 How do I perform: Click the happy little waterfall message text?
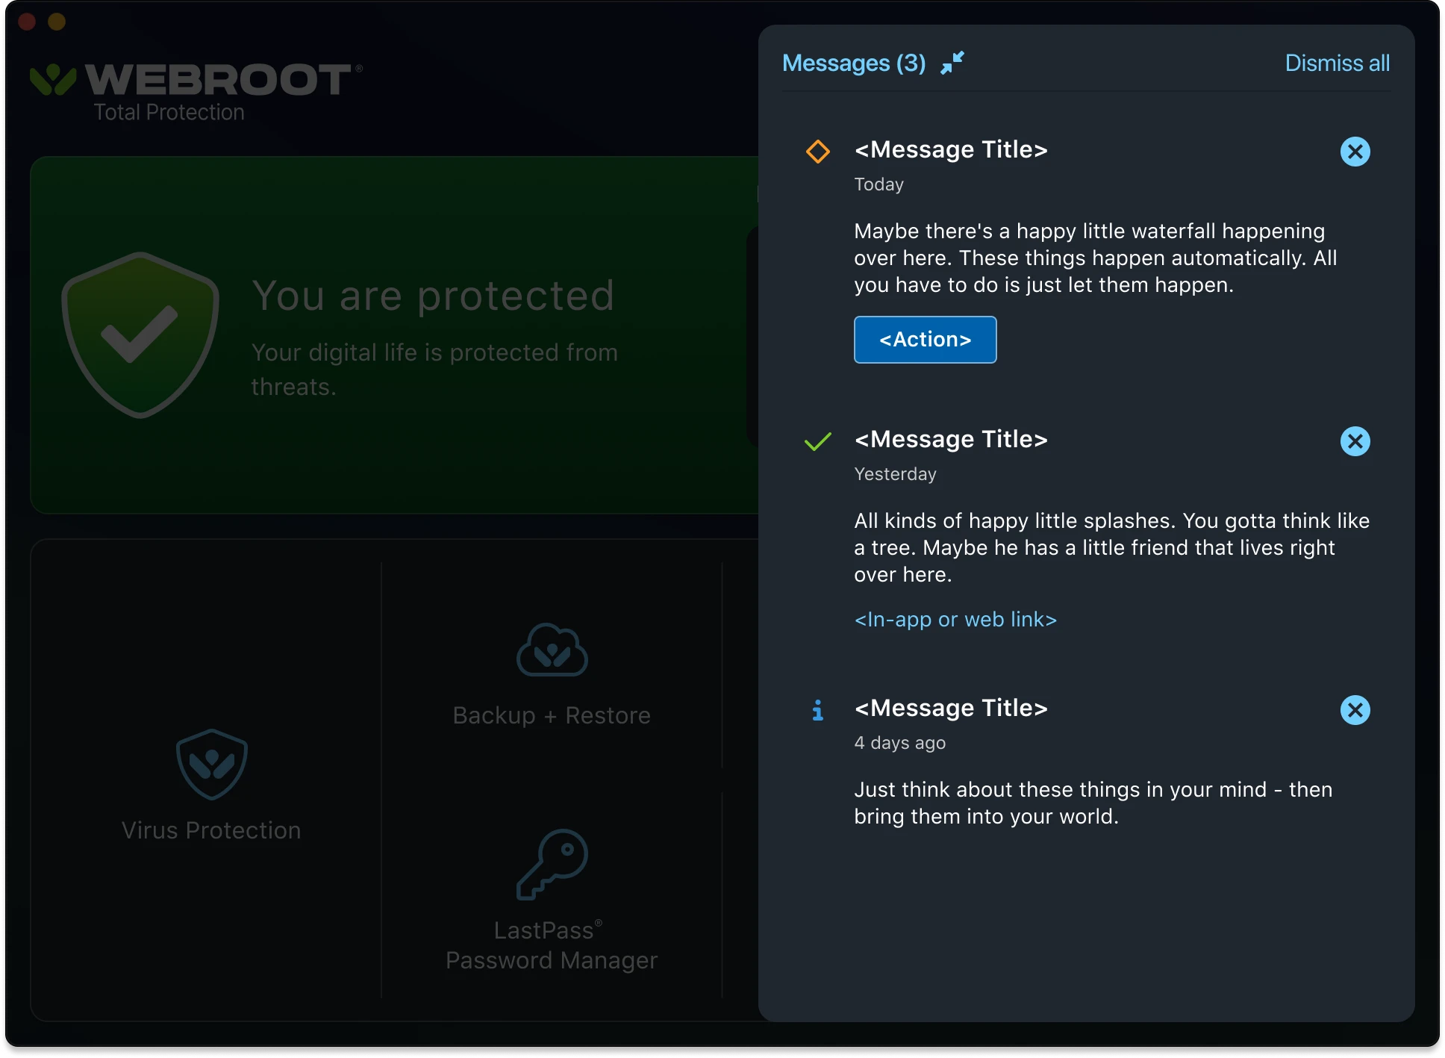point(1096,258)
